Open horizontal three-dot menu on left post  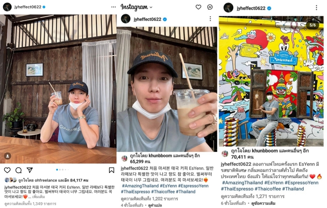[x=114, y=7]
